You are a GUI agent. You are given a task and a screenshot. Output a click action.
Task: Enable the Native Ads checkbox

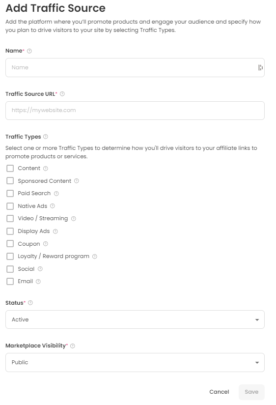tap(10, 206)
